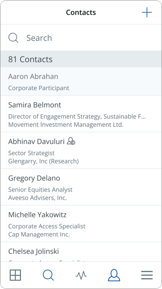Open Abhinav Davuluri's contact details
Image resolution: width=162 pixels, height=289 pixels.
[x=81, y=150]
